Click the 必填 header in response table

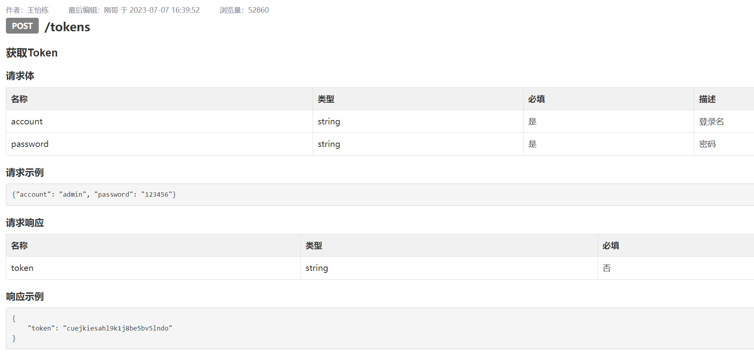[x=676, y=245]
